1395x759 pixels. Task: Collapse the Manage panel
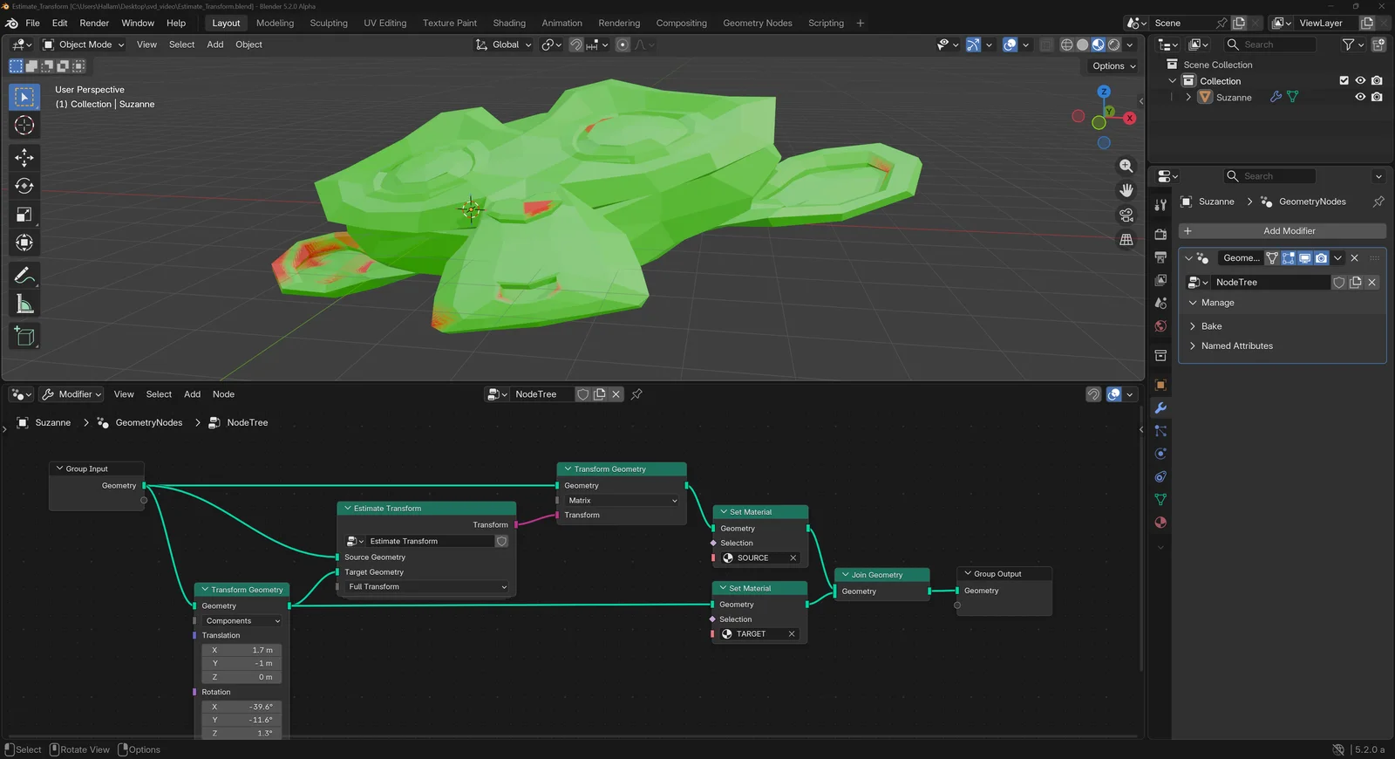coord(1217,303)
